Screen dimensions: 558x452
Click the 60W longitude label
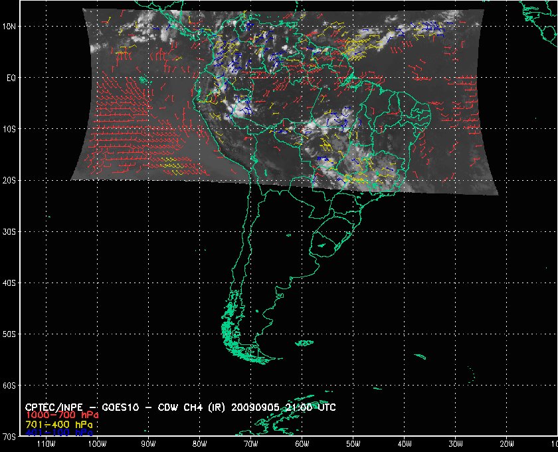302,444
